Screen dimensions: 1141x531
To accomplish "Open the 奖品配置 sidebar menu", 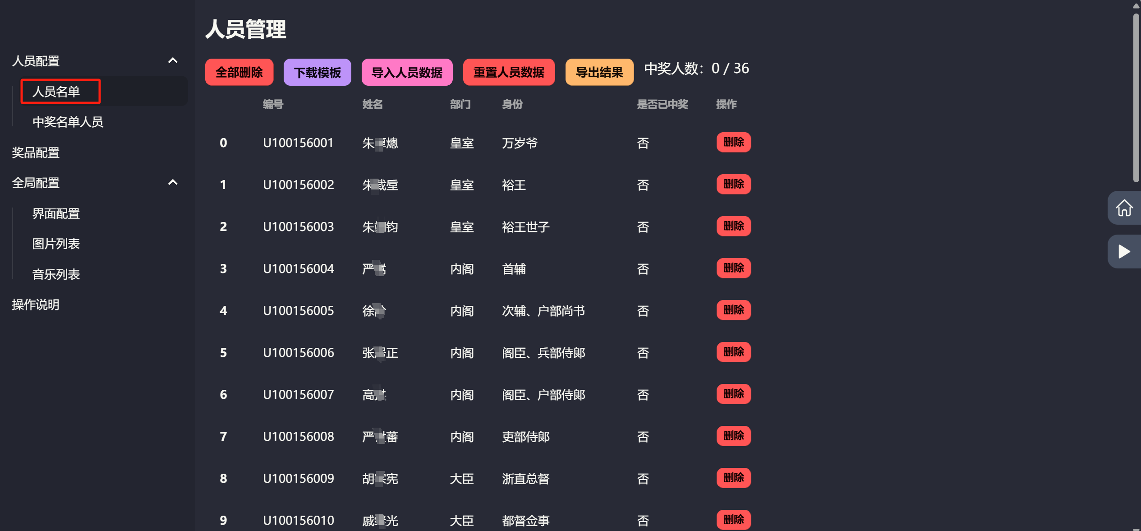I will coord(36,152).
